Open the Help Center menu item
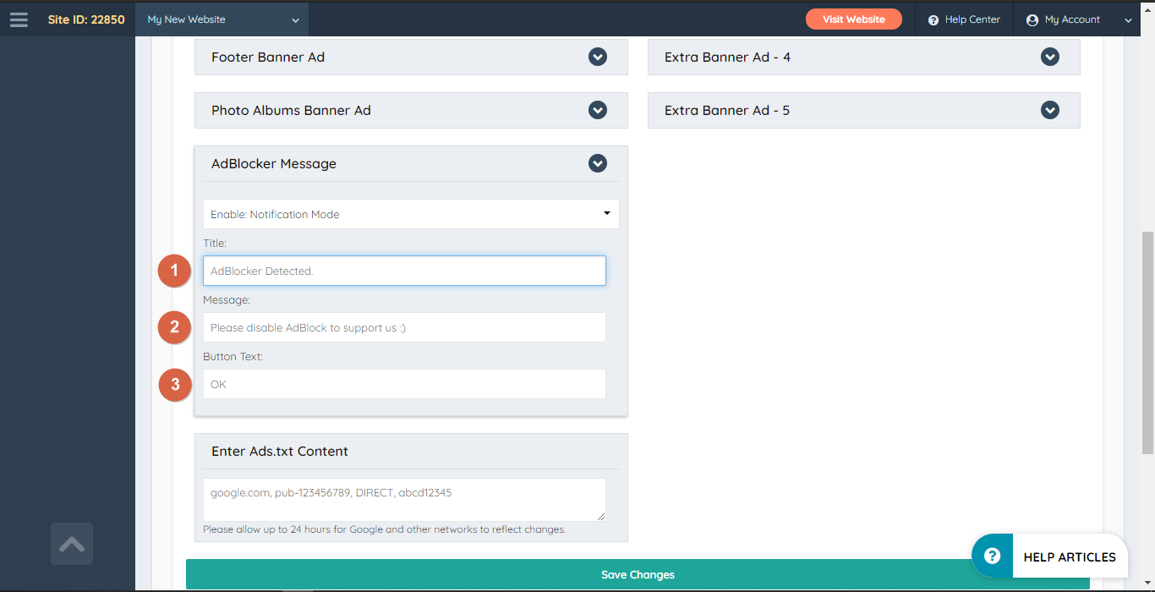The height and width of the screenshot is (592, 1155). click(x=964, y=19)
